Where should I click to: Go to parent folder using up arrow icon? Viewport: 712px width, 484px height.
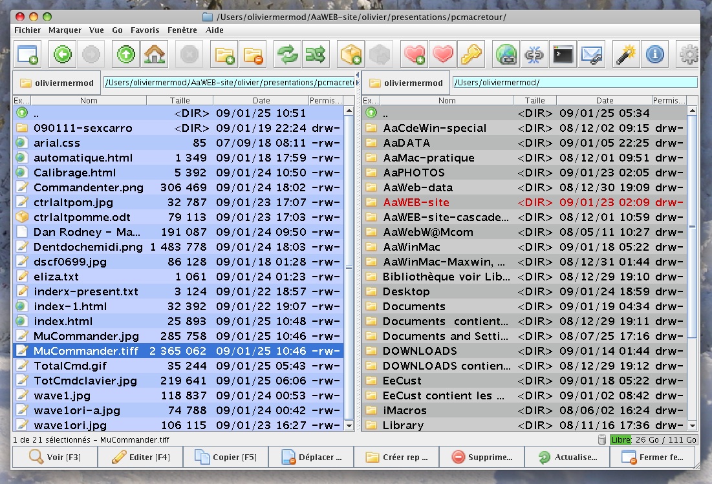click(125, 55)
